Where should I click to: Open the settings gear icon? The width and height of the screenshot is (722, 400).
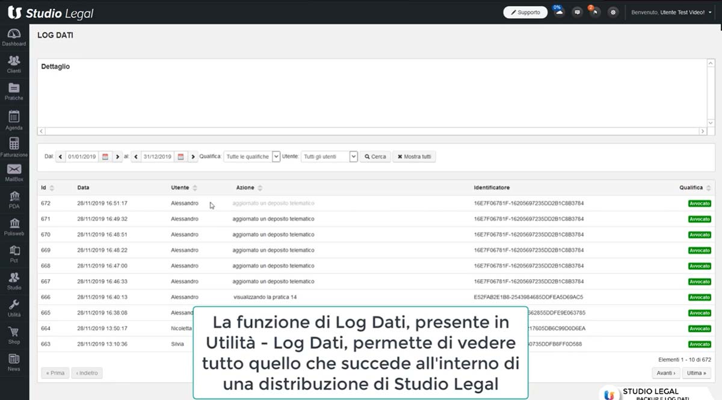[x=613, y=12]
